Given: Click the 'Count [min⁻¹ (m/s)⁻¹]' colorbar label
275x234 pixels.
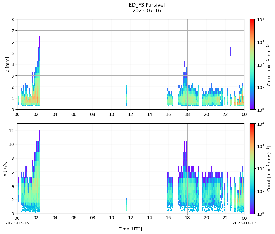Looking at the screenshot, I should (x=269, y=169).
